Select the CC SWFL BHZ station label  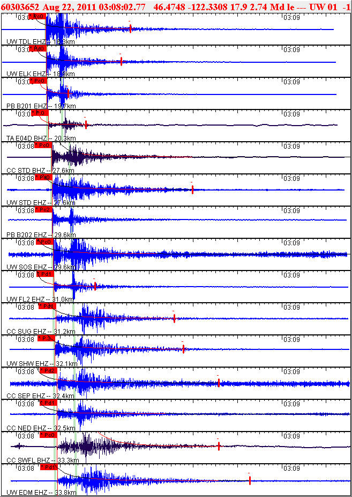coord(43,460)
